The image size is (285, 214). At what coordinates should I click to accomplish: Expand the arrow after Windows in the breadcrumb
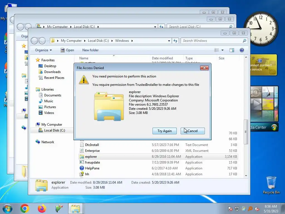tap(132, 41)
